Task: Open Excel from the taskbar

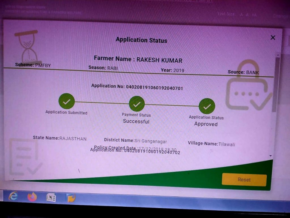Action: click(x=51, y=197)
